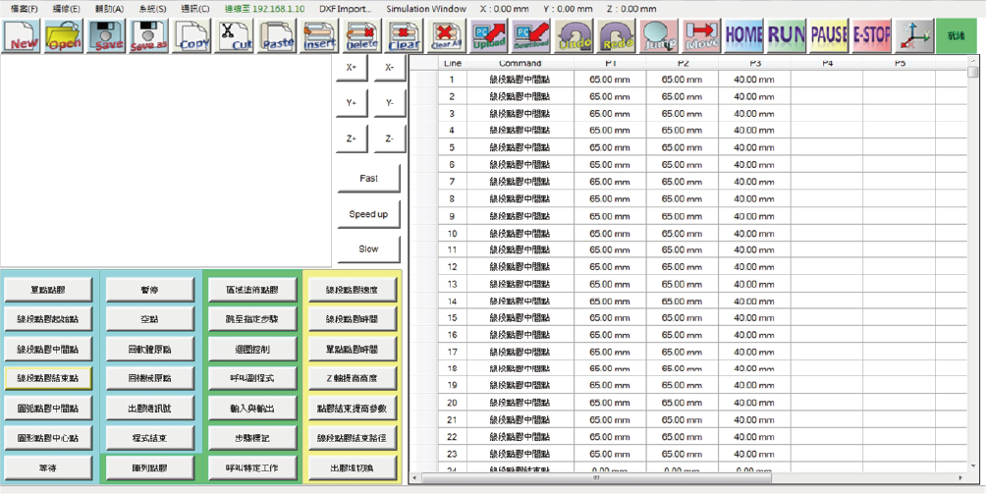Set jog speed to Fast

coord(369,179)
